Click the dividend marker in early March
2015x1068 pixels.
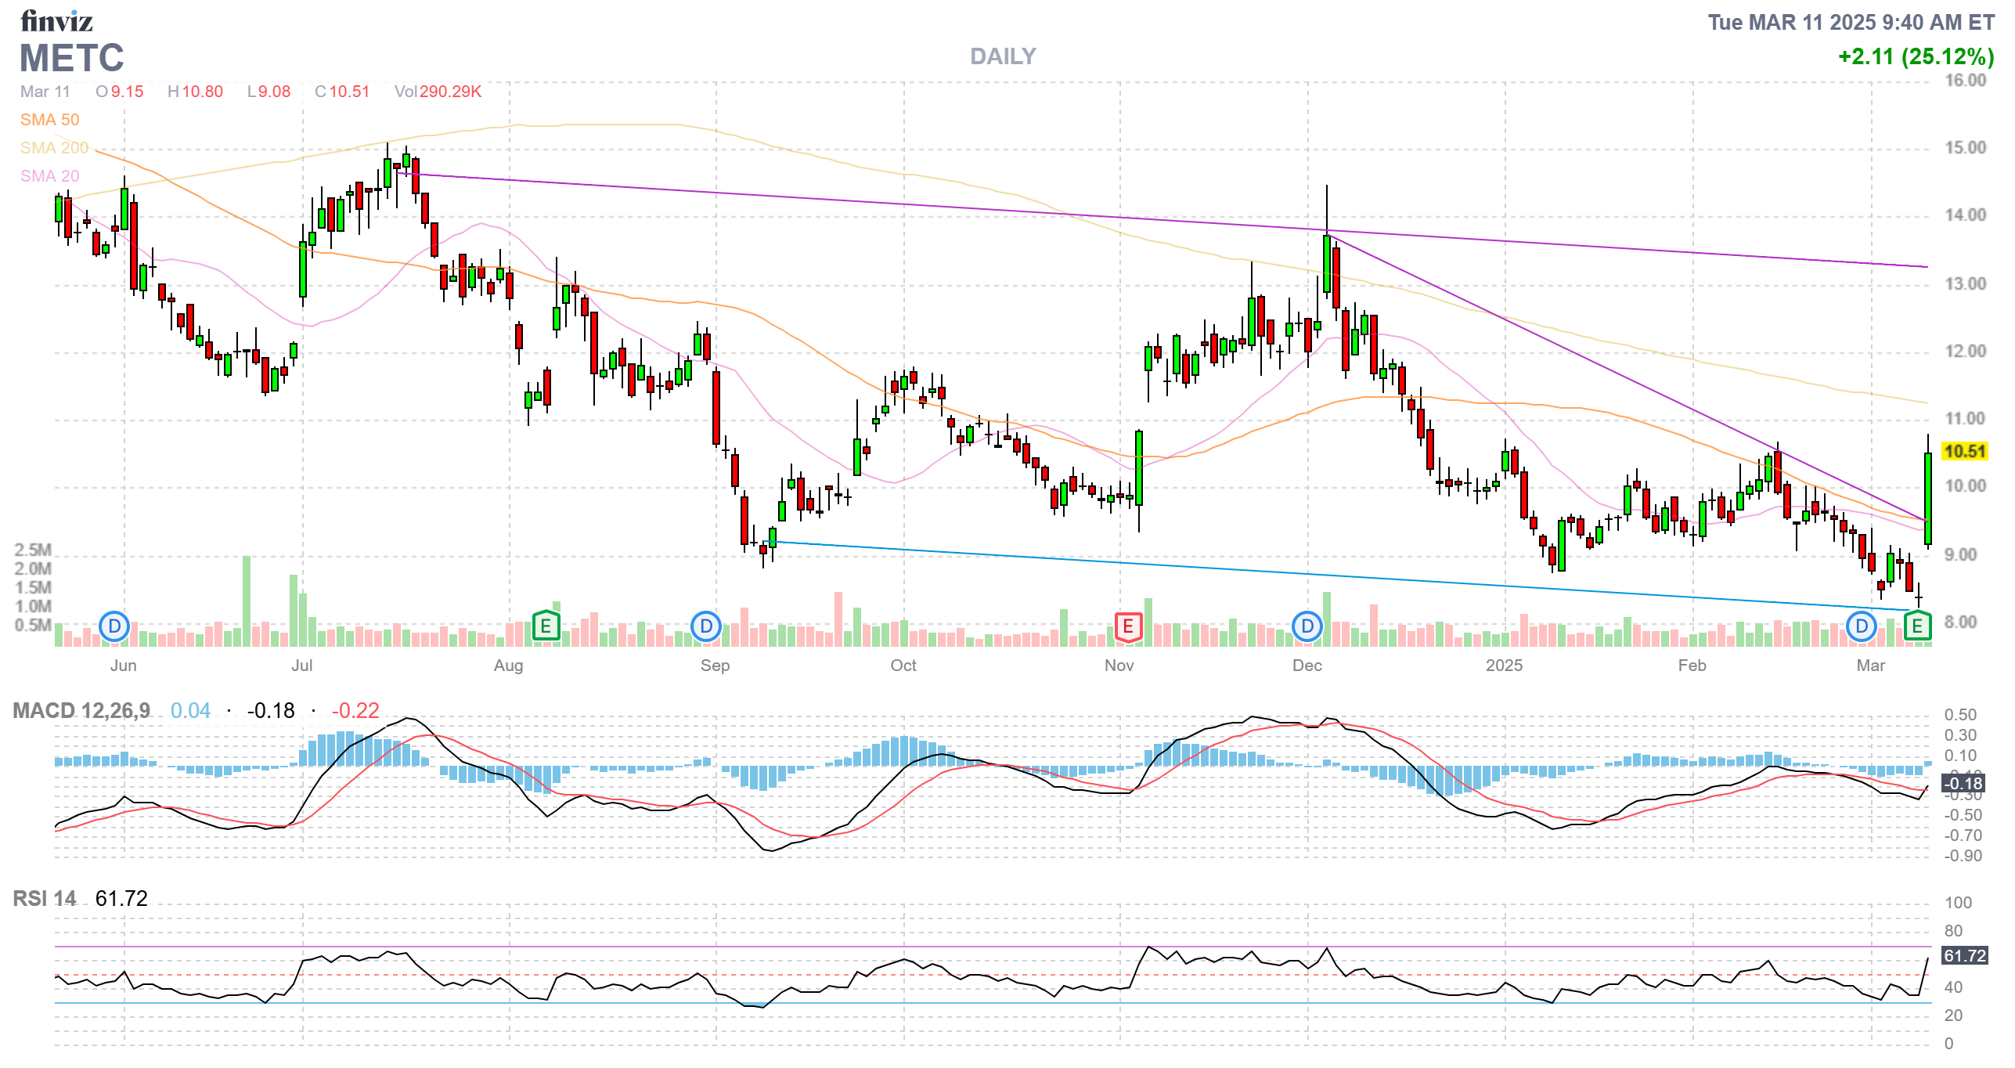1861,626
